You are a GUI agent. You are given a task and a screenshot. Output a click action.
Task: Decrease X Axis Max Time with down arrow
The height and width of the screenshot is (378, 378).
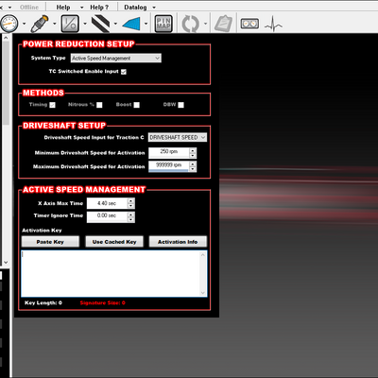[131, 206]
